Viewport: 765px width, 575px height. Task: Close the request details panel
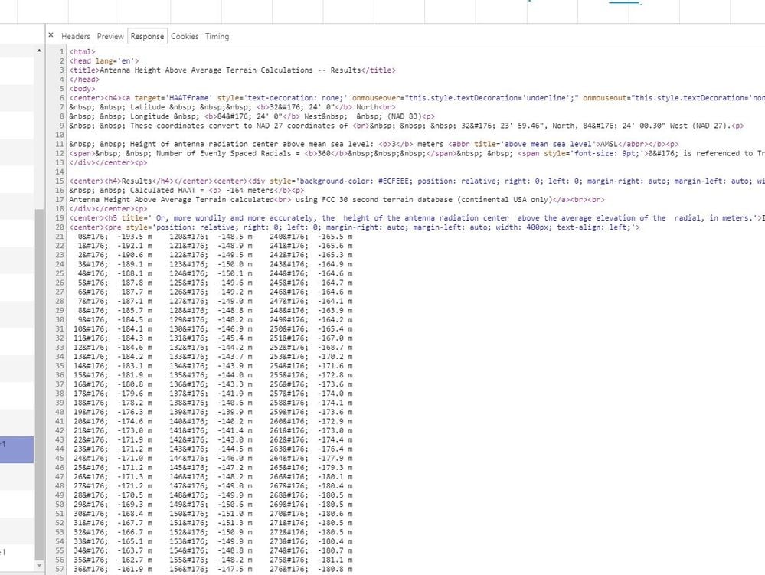tap(51, 35)
